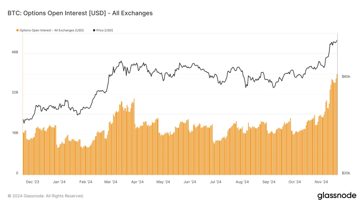Select the 16B left axis label
The image size is (364, 205).
pyautogui.click(x=15, y=133)
